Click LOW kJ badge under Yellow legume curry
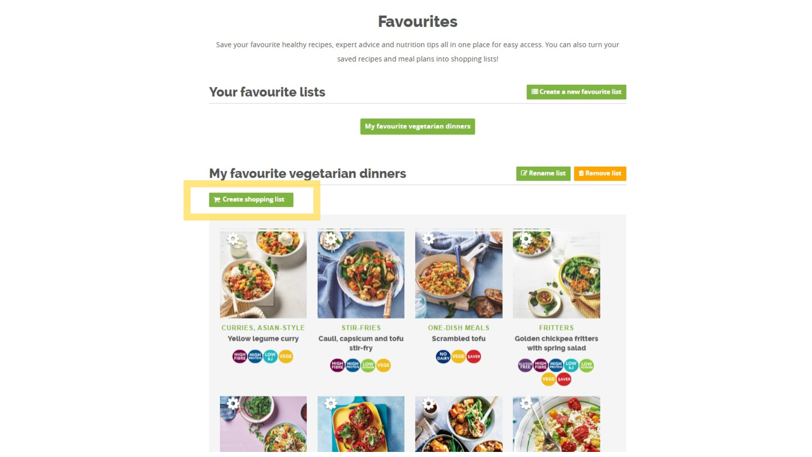The image size is (812, 457). pyautogui.click(x=270, y=357)
